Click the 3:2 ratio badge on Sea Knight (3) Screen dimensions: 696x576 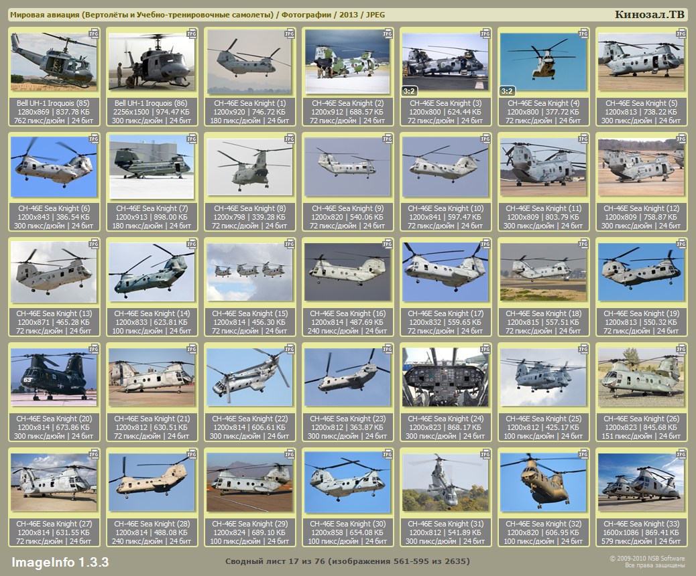pos(409,90)
